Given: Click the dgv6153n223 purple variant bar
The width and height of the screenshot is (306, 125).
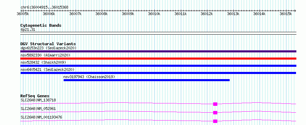Looking at the screenshot, I should pyautogui.click(x=158, y=51).
